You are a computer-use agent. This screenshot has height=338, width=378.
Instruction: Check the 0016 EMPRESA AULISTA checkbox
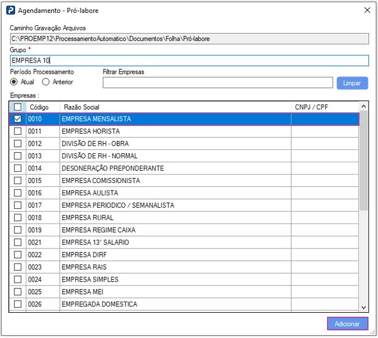[x=17, y=193]
